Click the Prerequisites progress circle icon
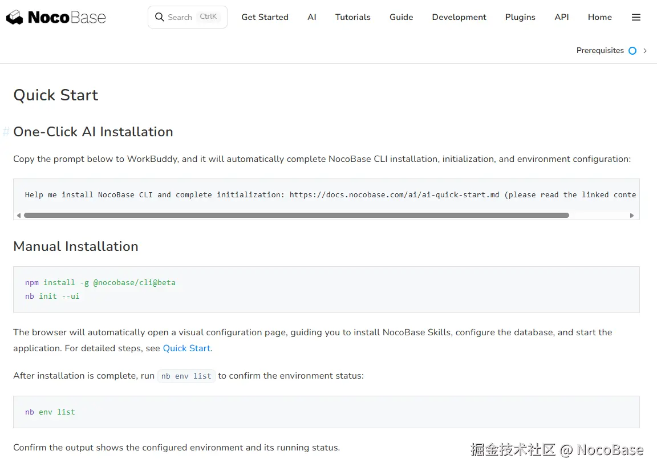Image resolution: width=657 pixels, height=471 pixels. (x=632, y=51)
